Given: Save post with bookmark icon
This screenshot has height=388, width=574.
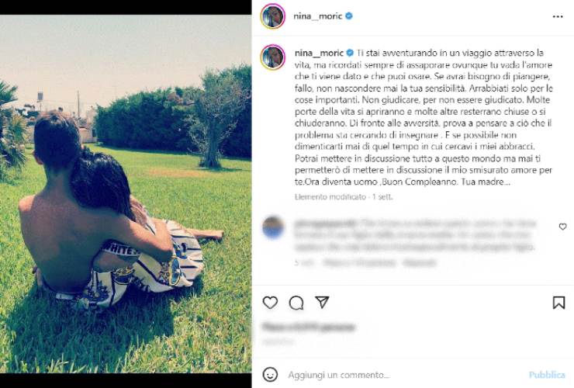Looking at the screenshot, I should [558, 303].
